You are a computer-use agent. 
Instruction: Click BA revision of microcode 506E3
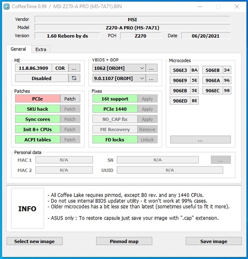195,70
